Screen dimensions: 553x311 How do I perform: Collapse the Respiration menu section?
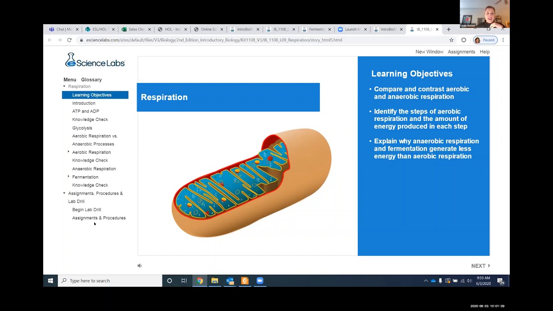[64, 86]
